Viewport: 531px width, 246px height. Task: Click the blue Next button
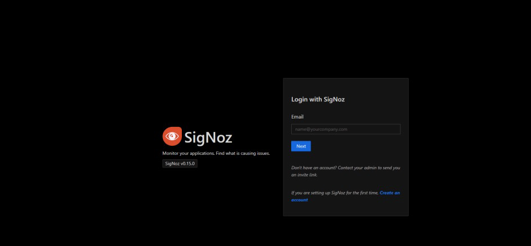pos(301,146)
